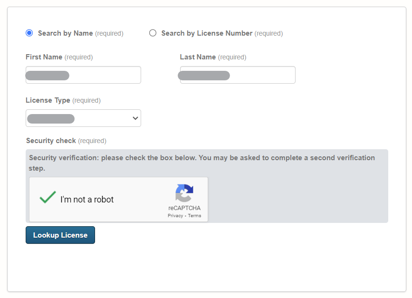
Task: Select the "Search by License Number" radio button
Action: tap(153, 33)
